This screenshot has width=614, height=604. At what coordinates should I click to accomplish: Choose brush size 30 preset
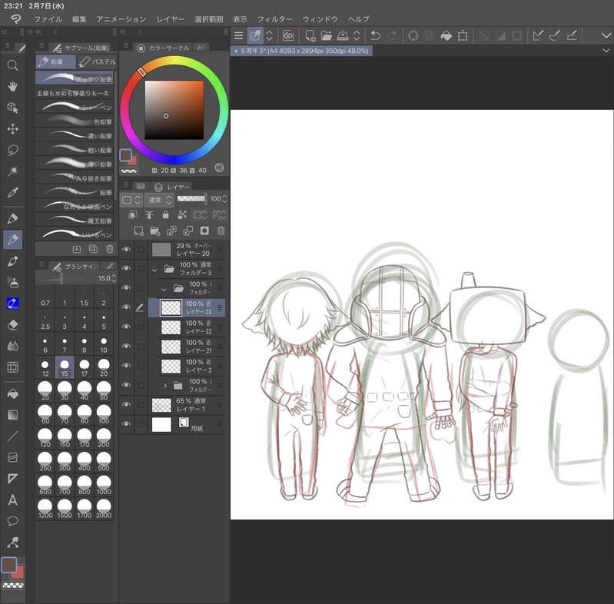(65, 392)
